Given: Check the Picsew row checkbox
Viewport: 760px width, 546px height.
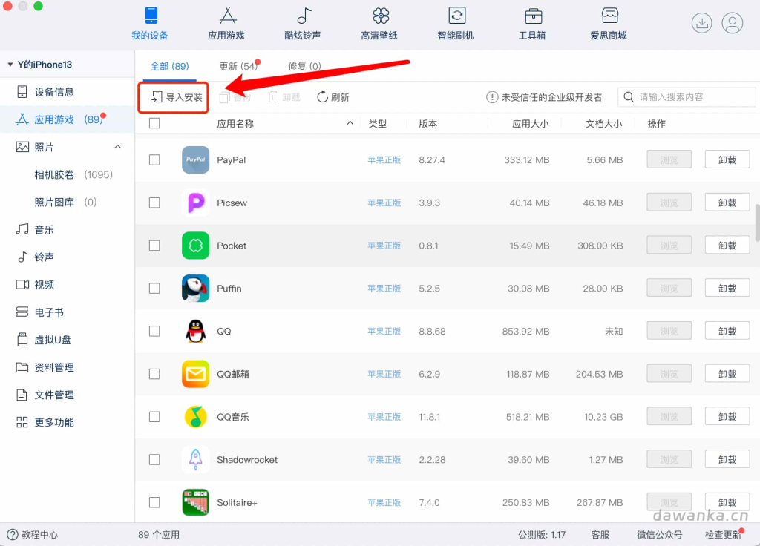Looking at the screenshot, I should click(154, 203).
